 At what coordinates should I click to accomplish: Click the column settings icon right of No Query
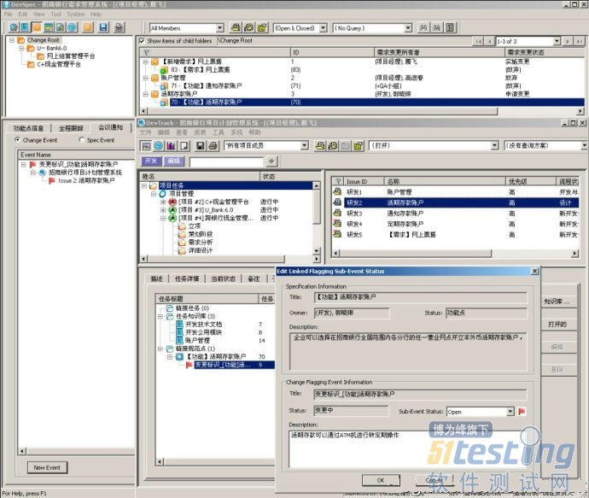point(450,28)
